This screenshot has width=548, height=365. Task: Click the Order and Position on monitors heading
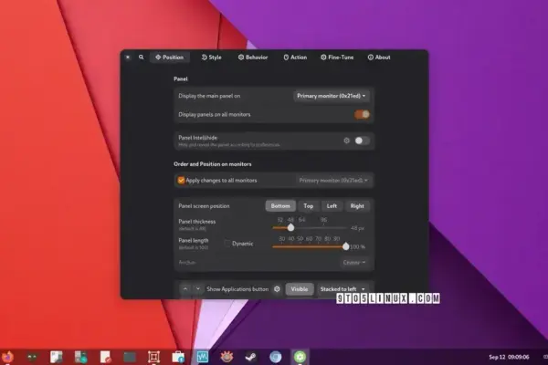pyautogui.click(x=213, y=164)
